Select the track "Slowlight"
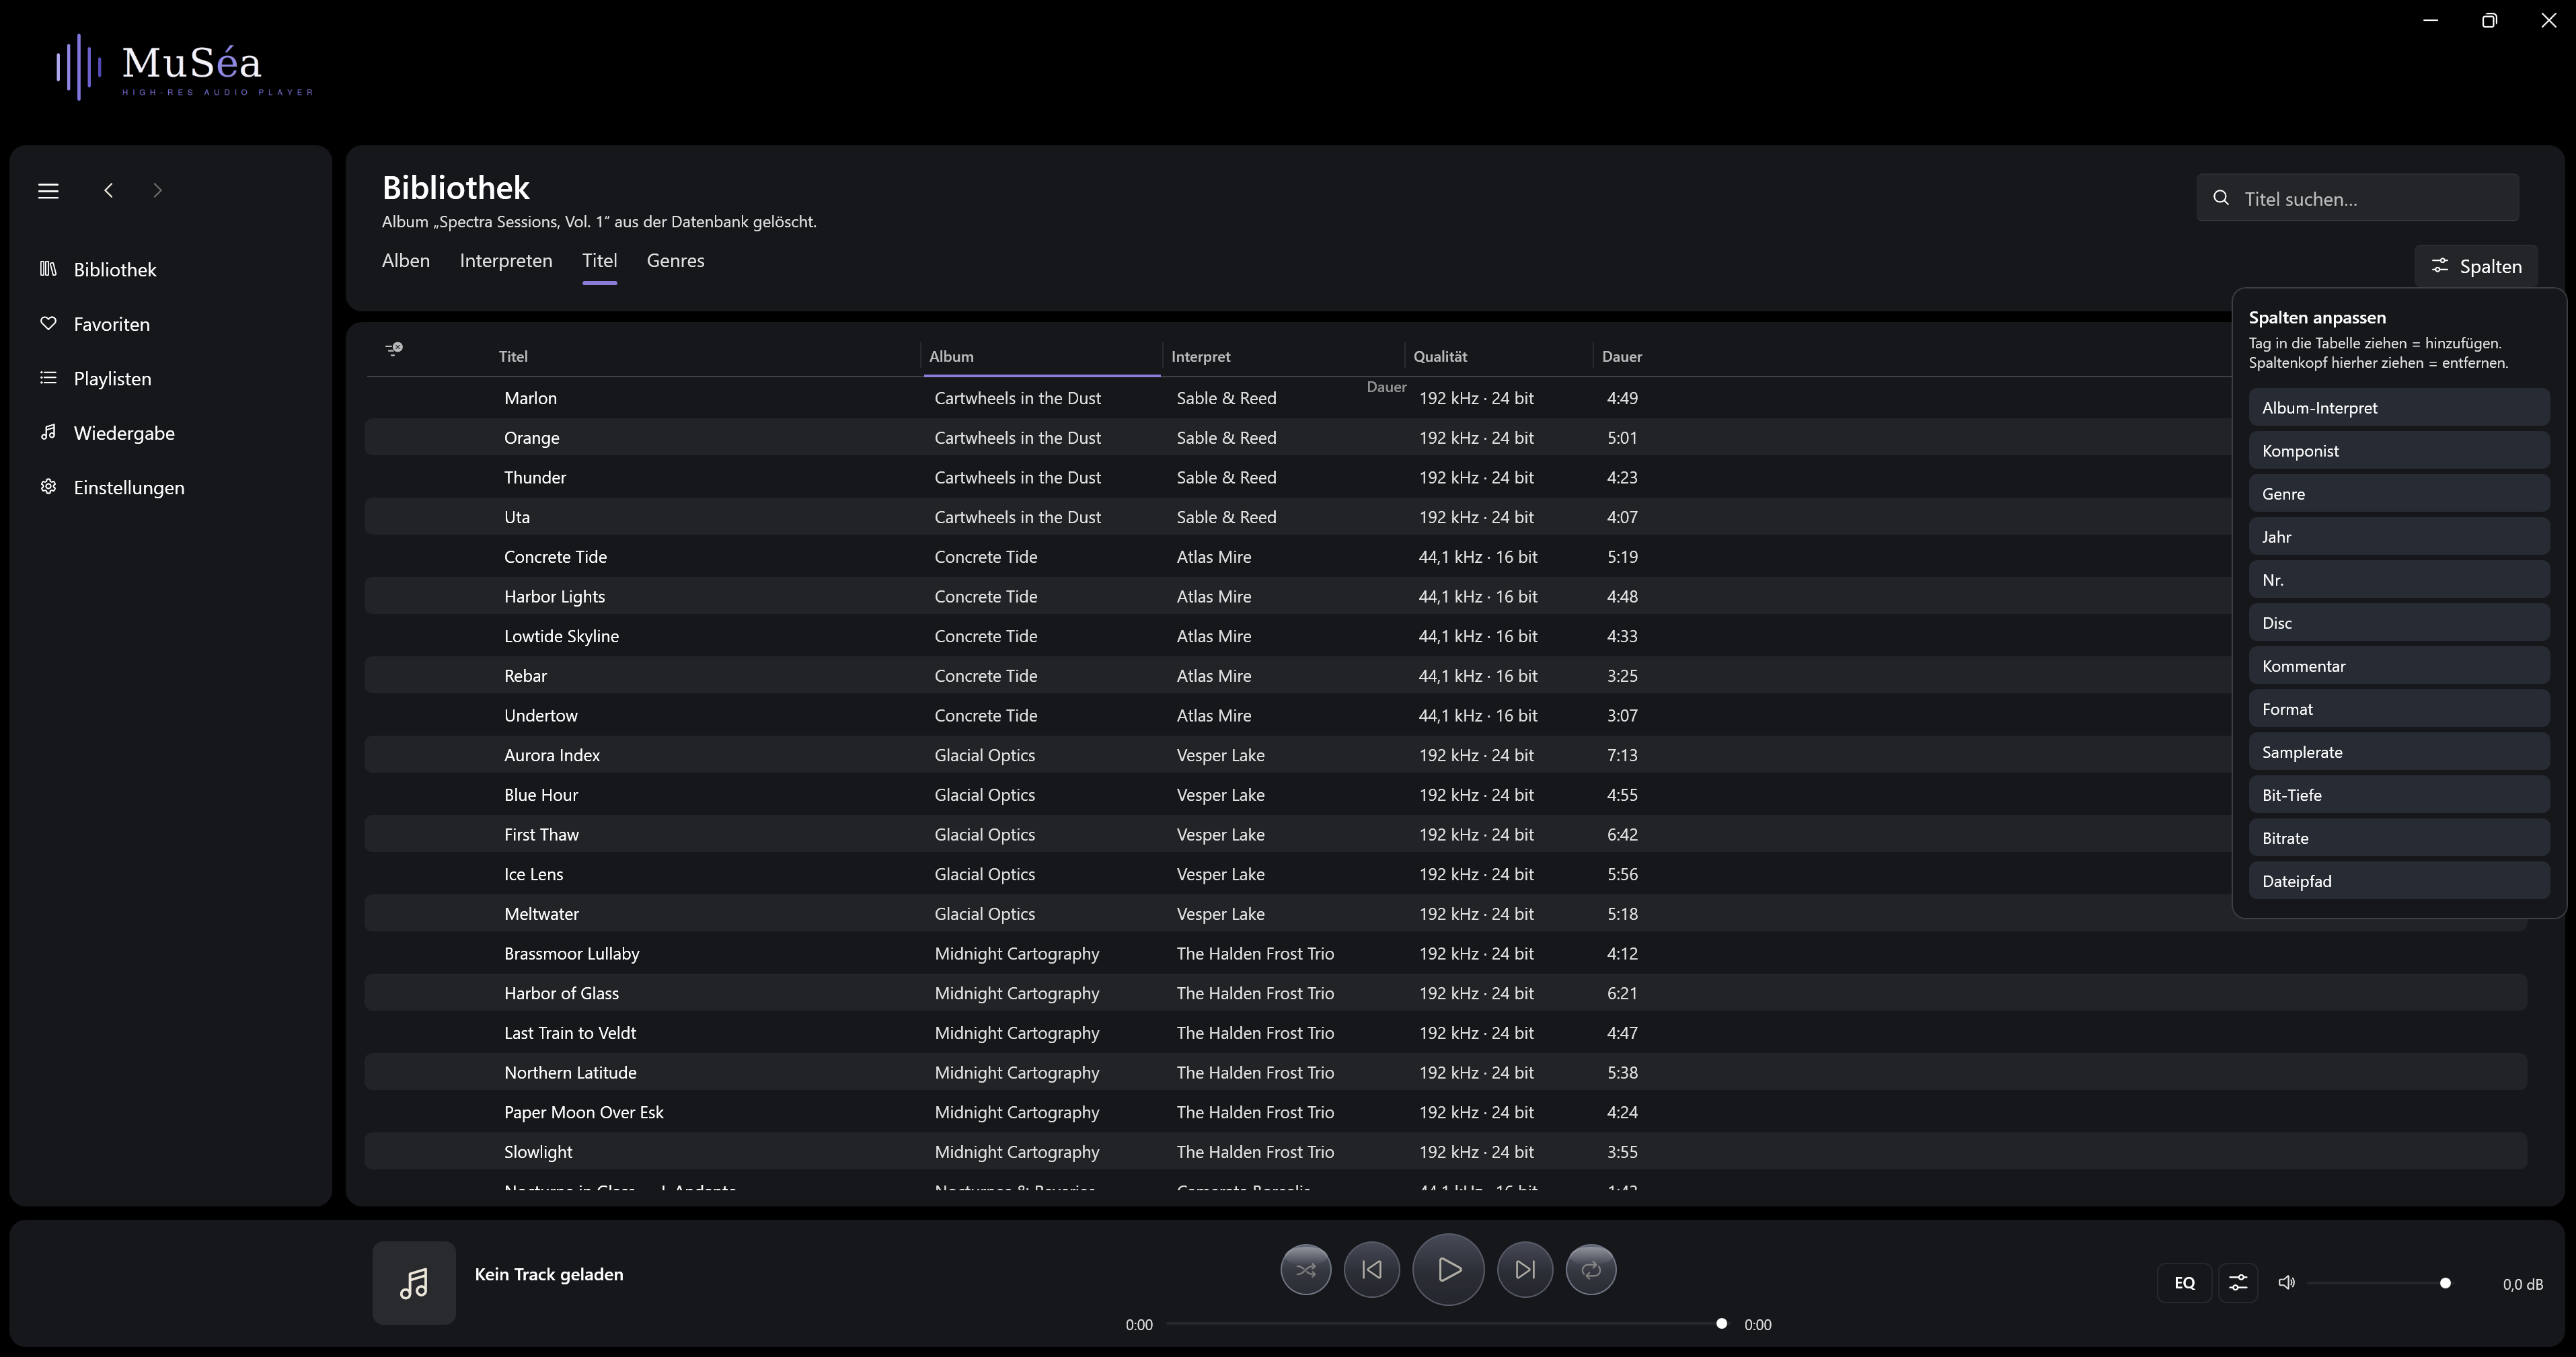Screen dimensions: 2576x1357 tap(538, 1152)
